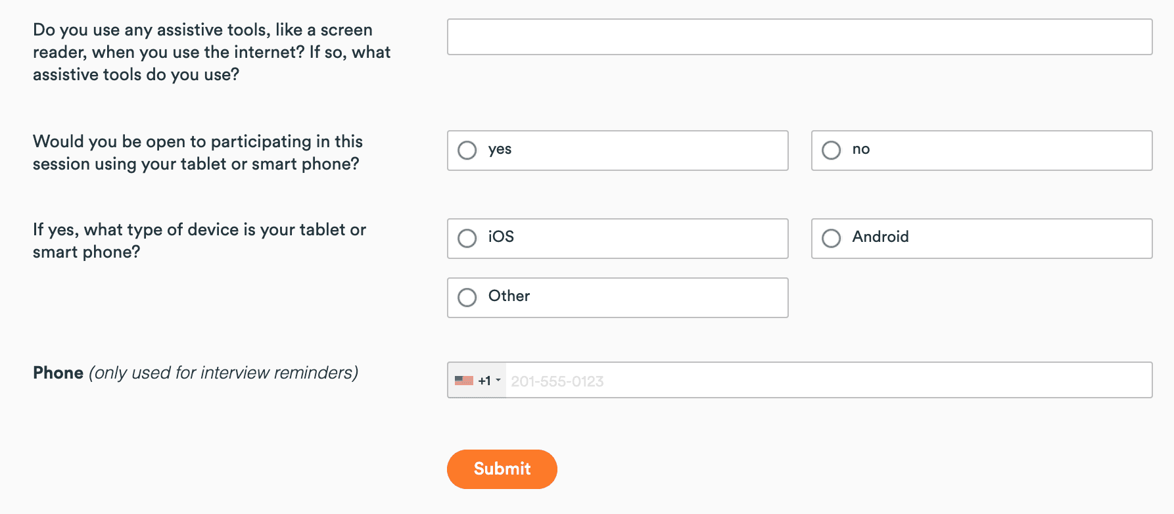Click the tablet participation question label

point(197,152)
